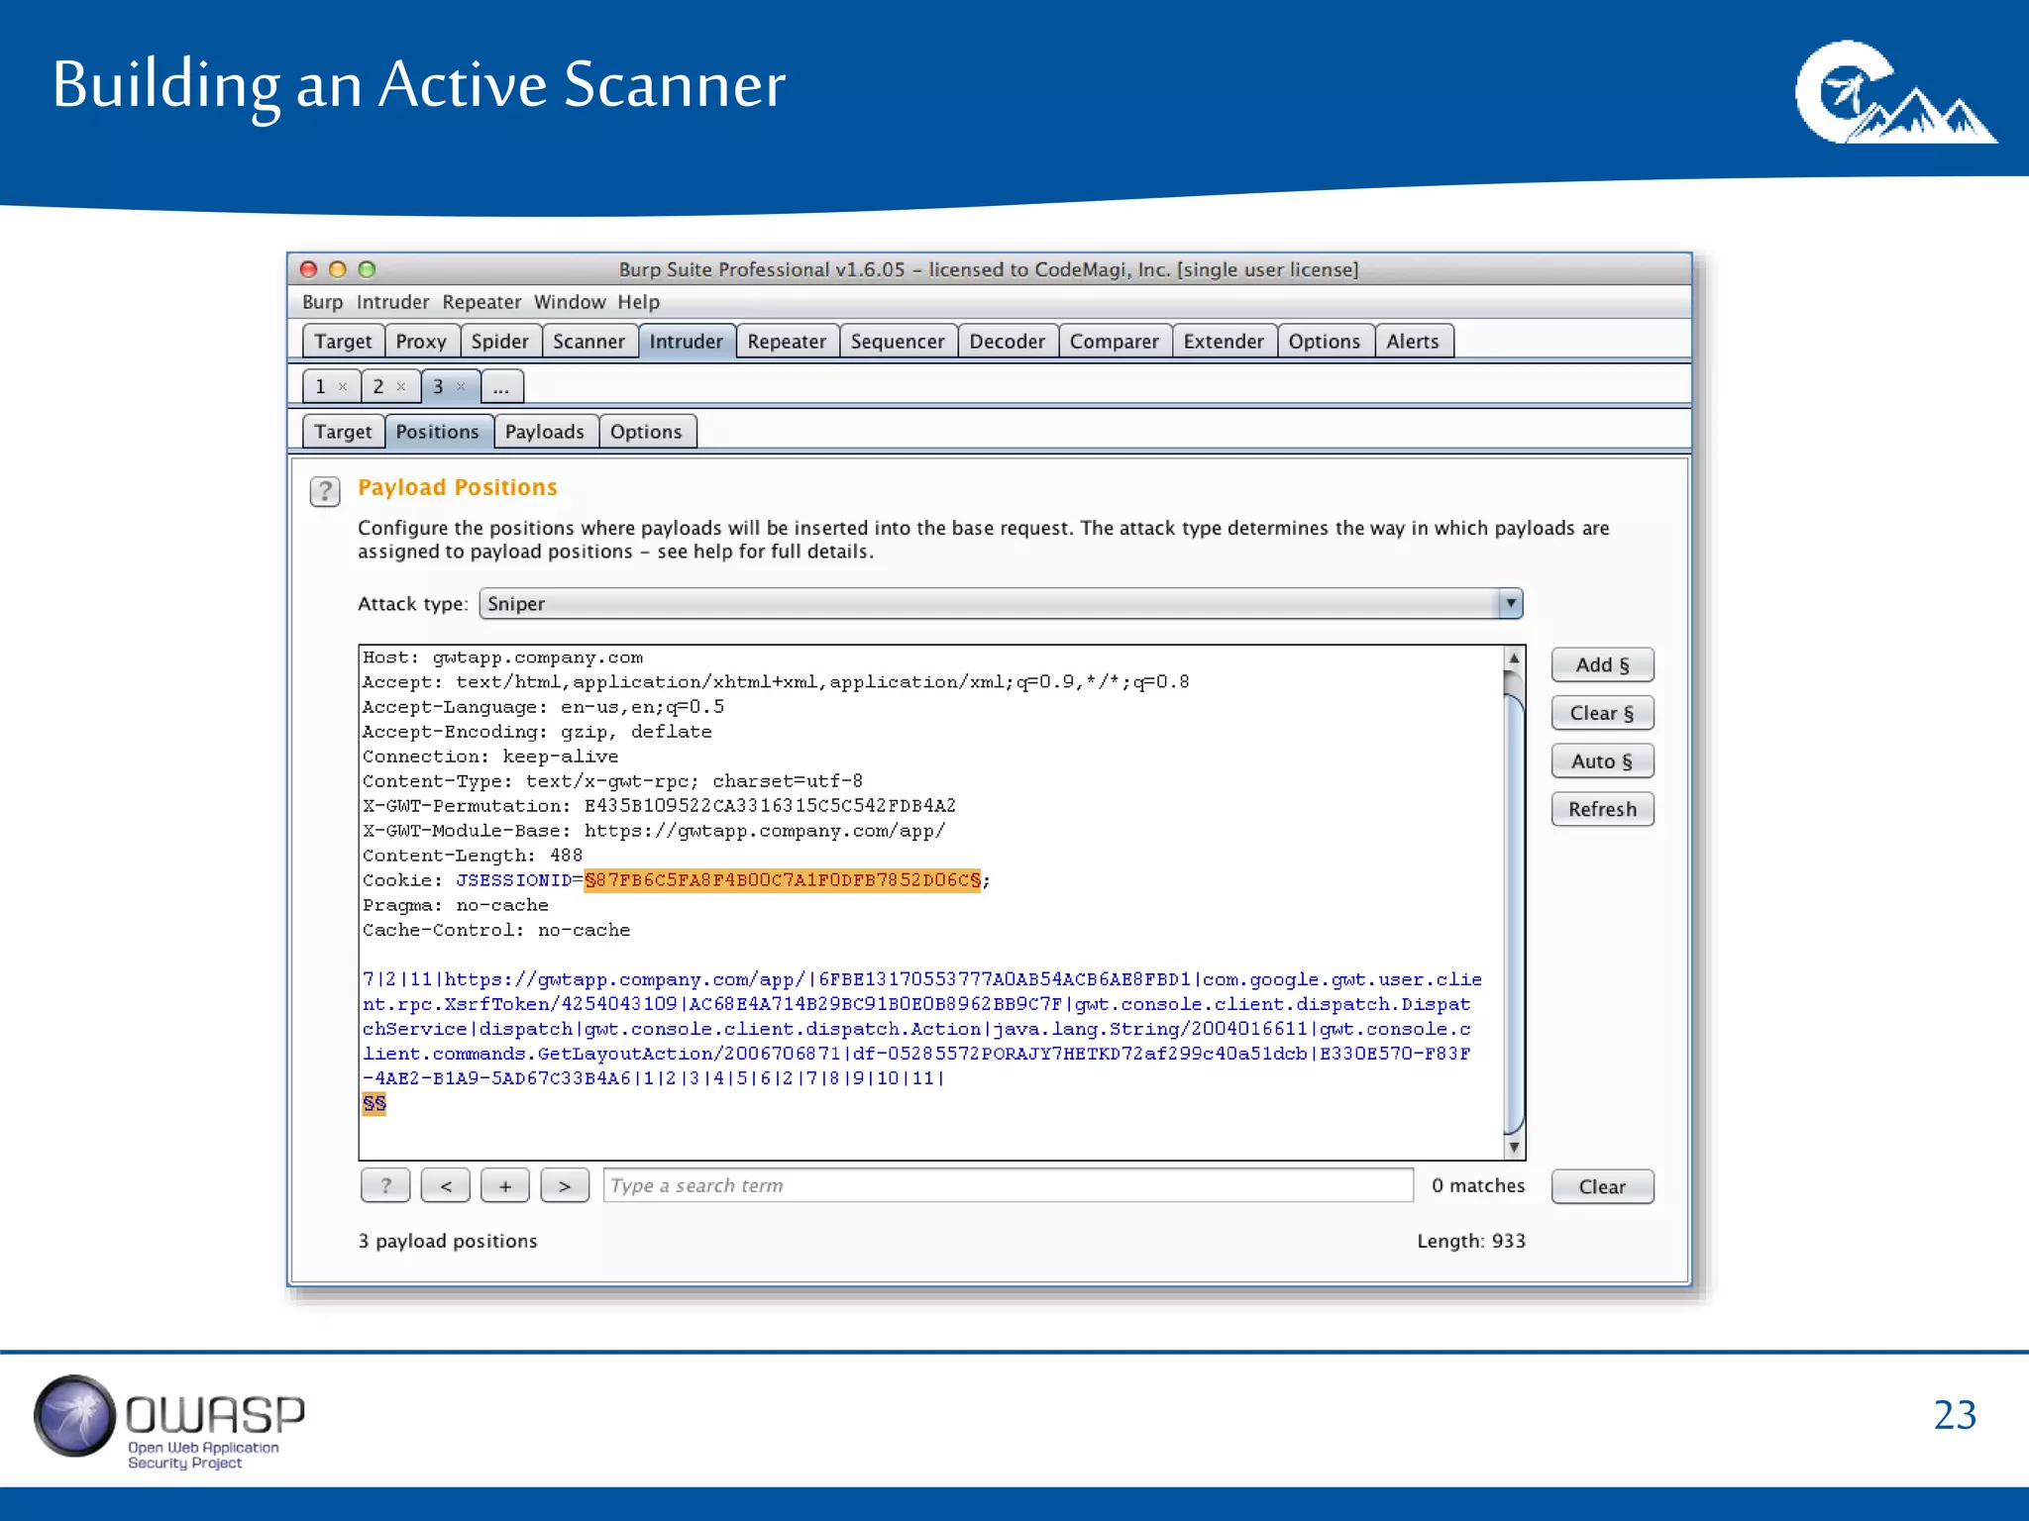Click the X-GWT-Permutation header line
Viewport: 2029px width, 1521px height.
(659, 806)
